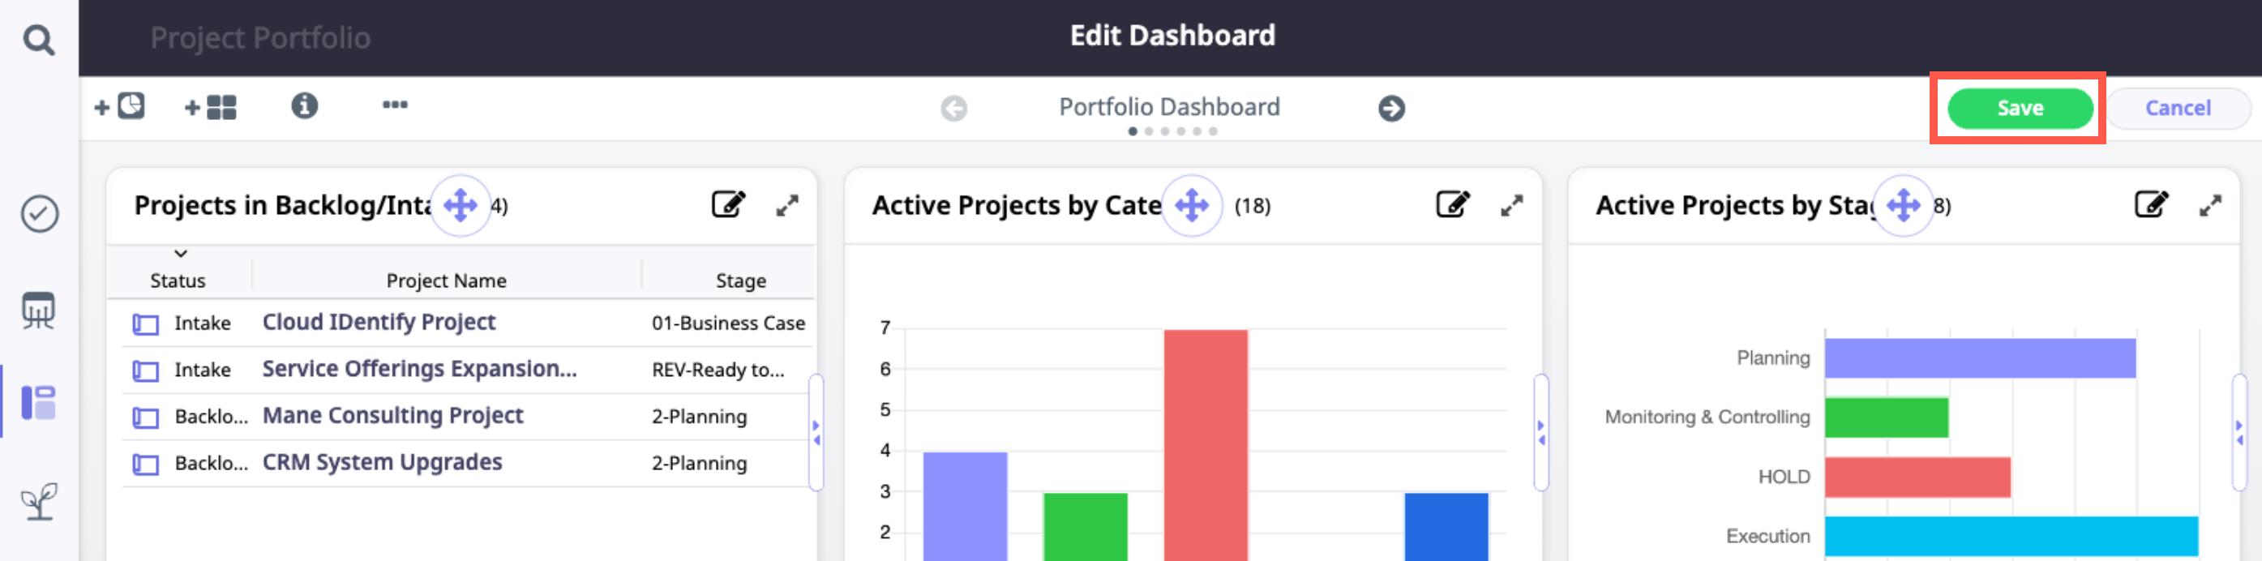Expand the chevron above the Status column

(181, 254)
